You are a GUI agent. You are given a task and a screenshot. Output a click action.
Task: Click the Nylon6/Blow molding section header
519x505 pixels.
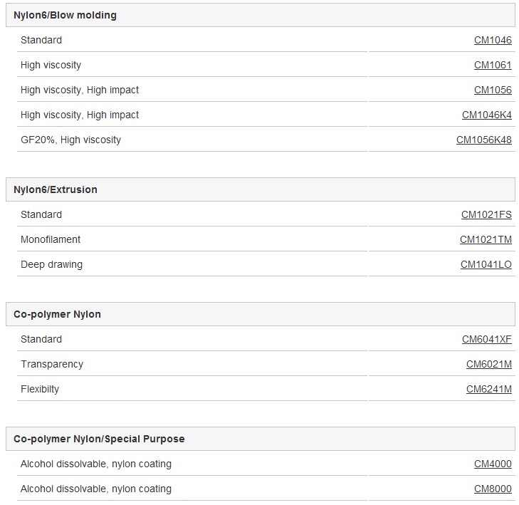point(261,15)
